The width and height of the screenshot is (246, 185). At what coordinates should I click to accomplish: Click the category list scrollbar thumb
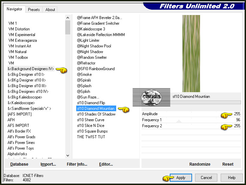68,27
